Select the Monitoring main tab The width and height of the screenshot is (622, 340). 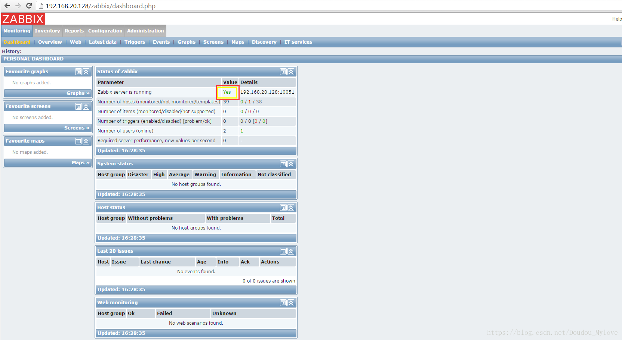[17, 31]
